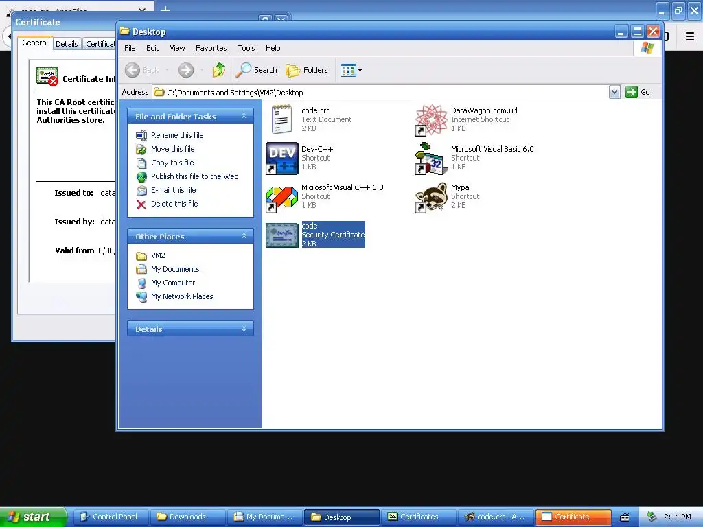Click Rename this file
703x527 pixels.
tap(177, 135)
